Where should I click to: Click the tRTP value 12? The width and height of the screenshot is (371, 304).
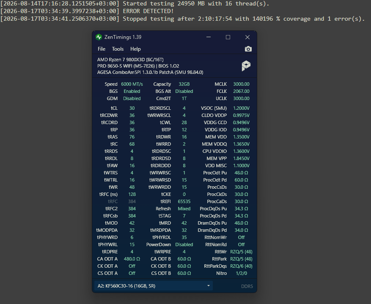[184, 130]
